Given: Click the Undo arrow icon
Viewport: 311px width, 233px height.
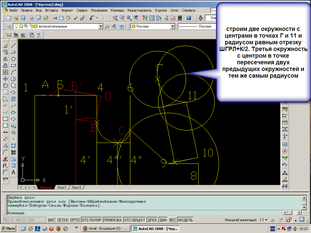Looking at the screenshot, I should pyautogui.click(x=91, y=18).
